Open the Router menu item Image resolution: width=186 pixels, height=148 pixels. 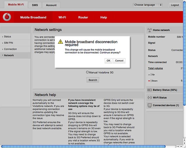click(83, 17)
